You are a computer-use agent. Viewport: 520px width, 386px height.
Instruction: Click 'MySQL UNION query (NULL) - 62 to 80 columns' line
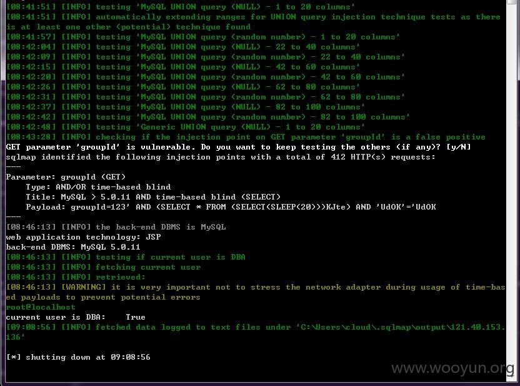(183, 86)
